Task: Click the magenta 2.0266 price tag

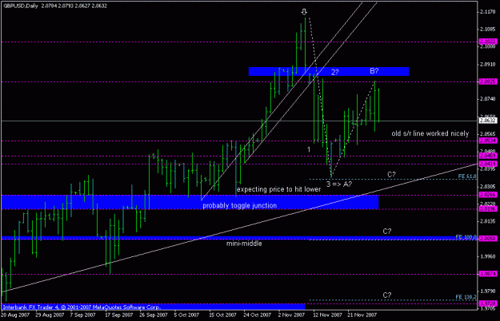Action: click(x=488, y=195)
